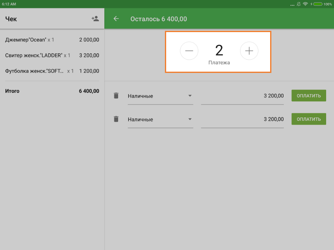The width and height of the screenshot is (334, 250).
Task: Tap the 1 200,00 price value
Action: tap(89, 71)
